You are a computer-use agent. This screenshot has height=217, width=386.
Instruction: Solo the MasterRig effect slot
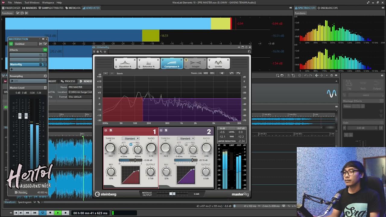(41, 64)
